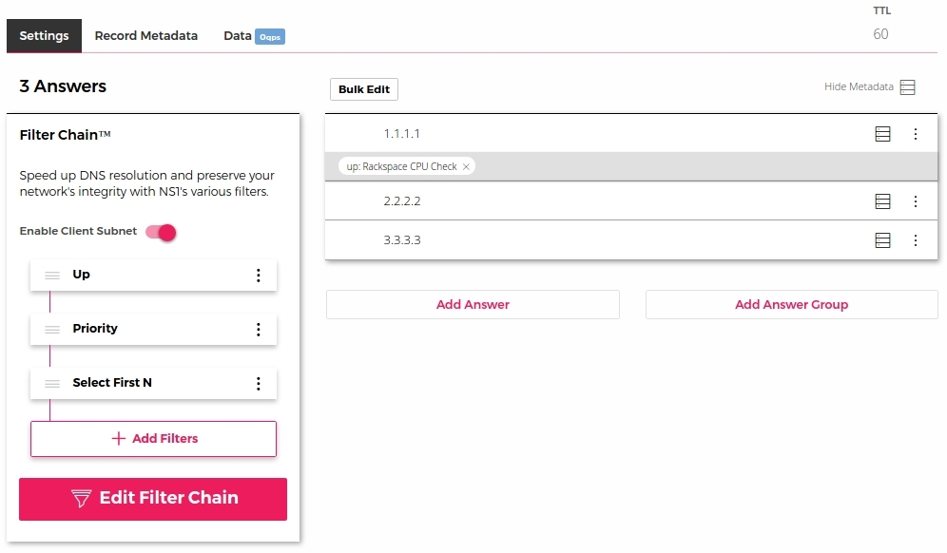
Task: Switch to the Record Metadata tab
Action: [x=146, y=35]
